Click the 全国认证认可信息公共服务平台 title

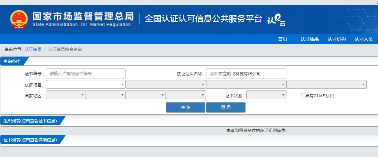(x=203, y=18)
